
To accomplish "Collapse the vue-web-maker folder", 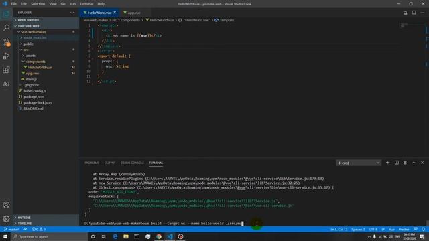I will click(46, 32).
